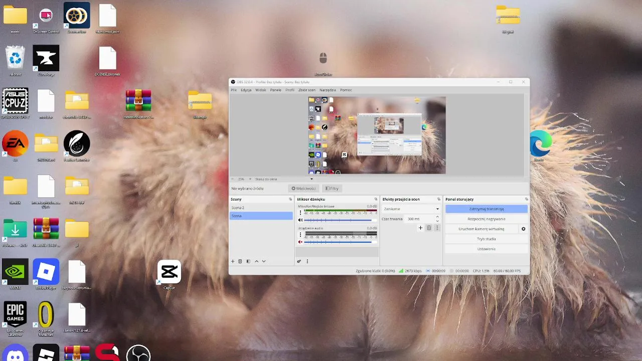The height and width of the screenshot is (361, 642).
Task: Open Epic Games Launcher desktop icon
Action: (x=15, y=319)
